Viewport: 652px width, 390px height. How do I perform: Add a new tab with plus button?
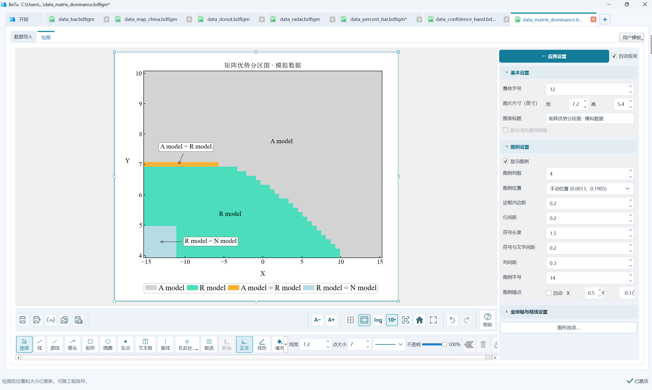coord(605,19)
